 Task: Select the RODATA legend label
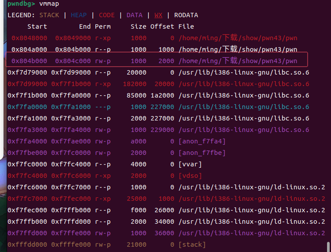[186, 15]
